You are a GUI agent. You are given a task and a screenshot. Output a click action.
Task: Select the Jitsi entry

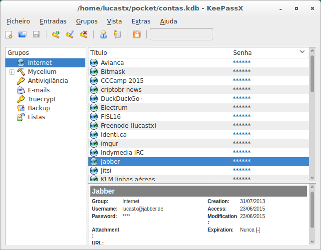coord(199,171)
